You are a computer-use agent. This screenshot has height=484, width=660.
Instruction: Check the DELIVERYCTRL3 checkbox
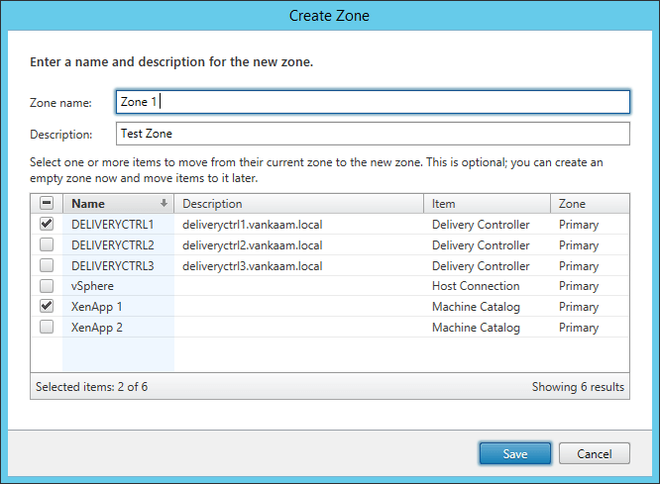(x=47, y=266)
